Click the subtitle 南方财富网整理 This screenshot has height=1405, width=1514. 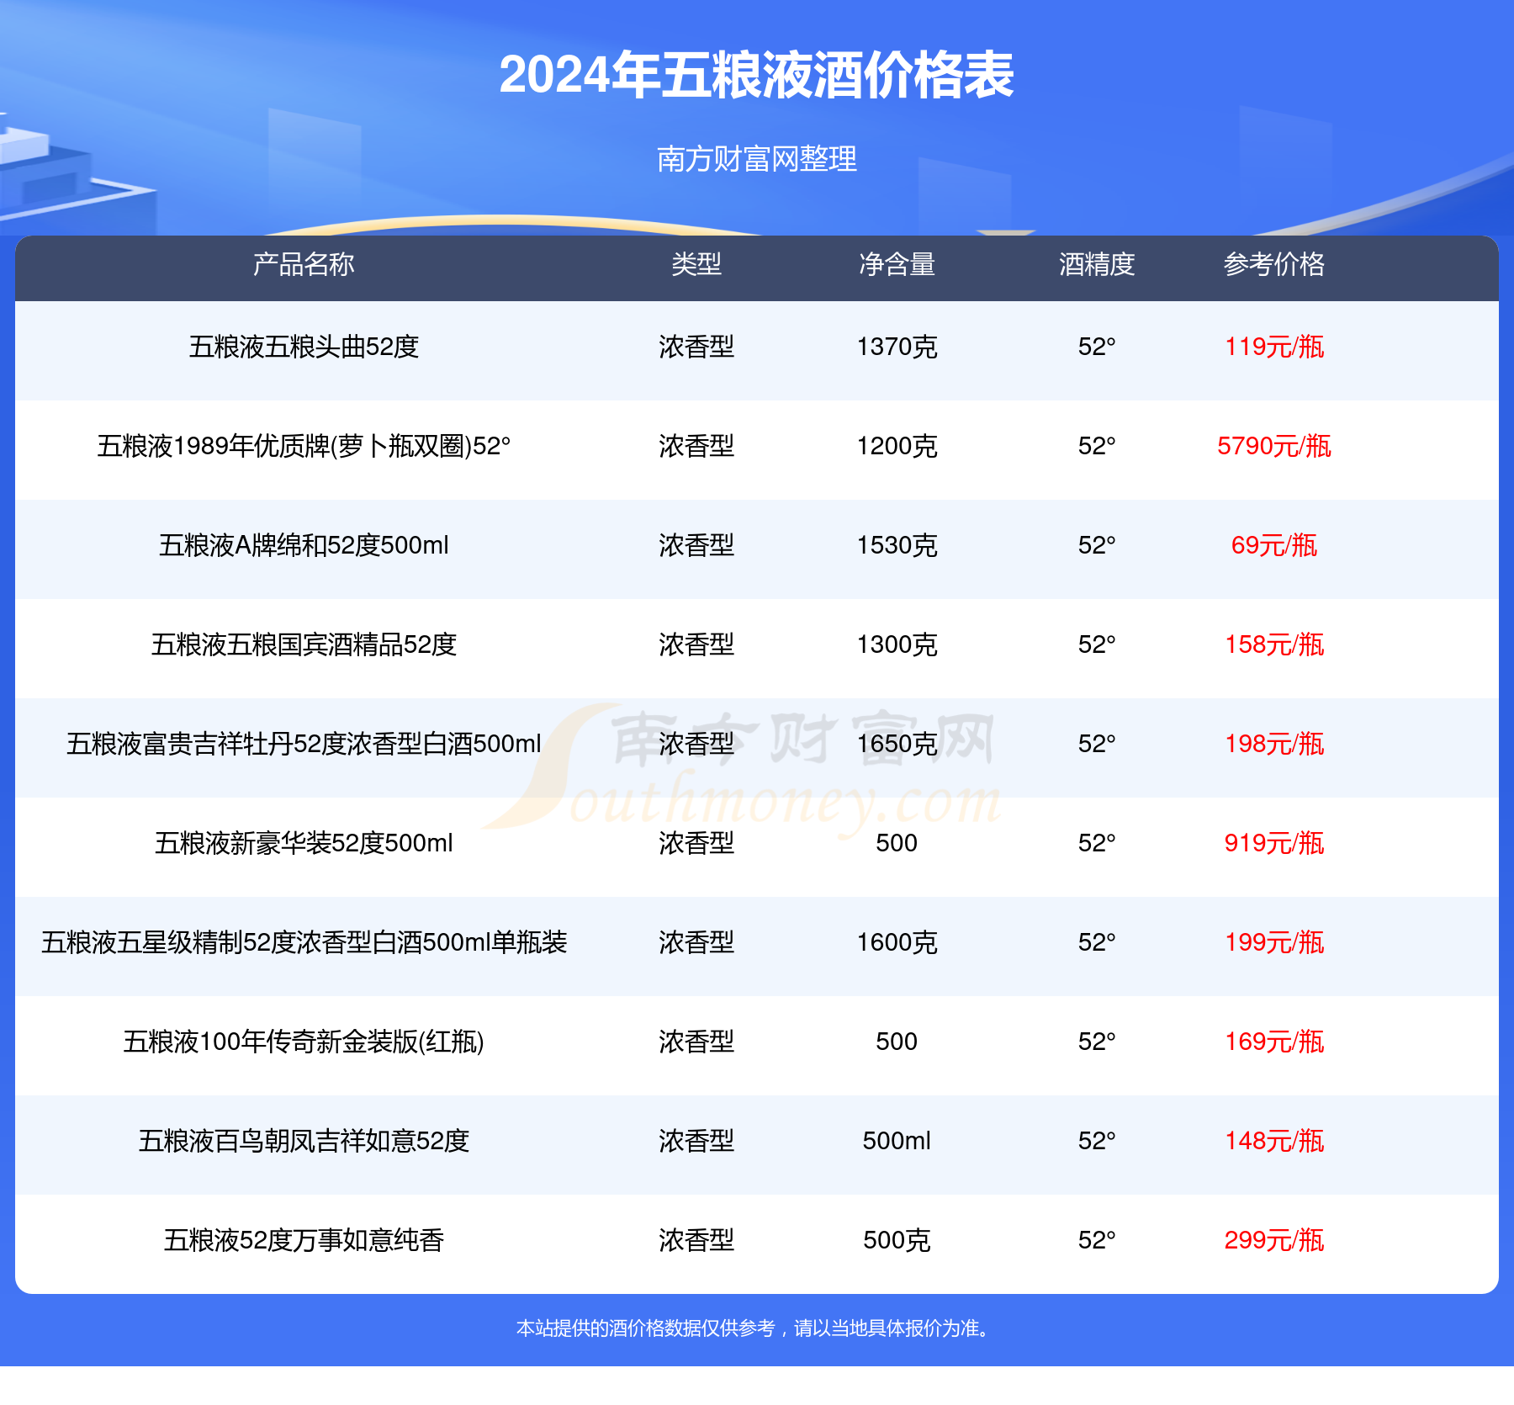[x=756, y=158]
